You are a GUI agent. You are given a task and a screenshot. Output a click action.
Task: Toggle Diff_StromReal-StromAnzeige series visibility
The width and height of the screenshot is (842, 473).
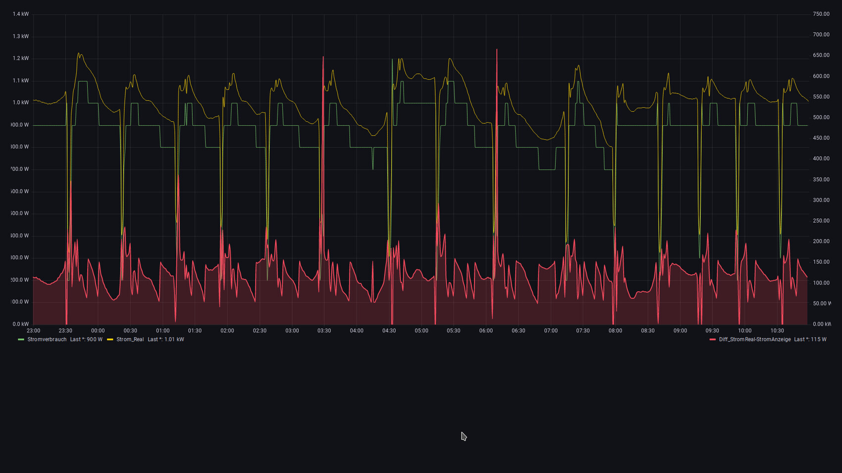[x=754, y=339]
